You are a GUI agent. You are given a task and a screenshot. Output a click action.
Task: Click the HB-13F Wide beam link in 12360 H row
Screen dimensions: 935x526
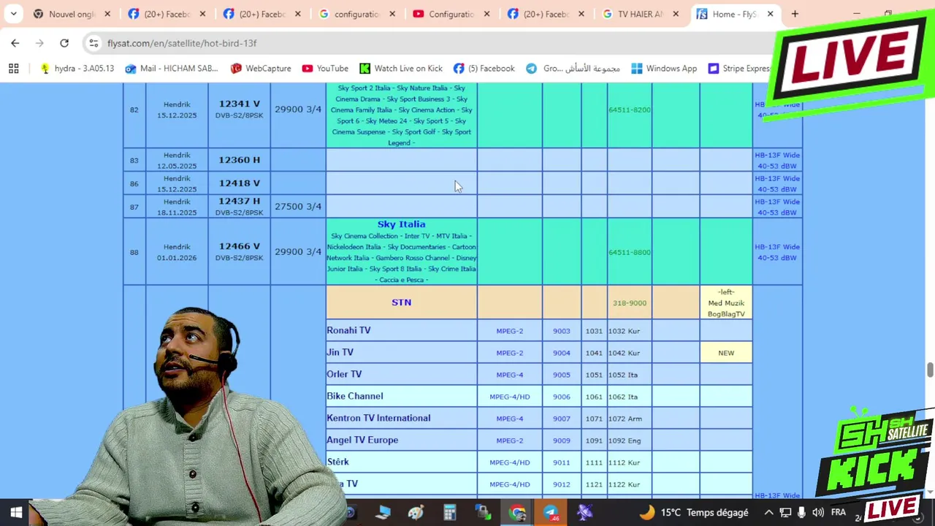coord(777,160)
